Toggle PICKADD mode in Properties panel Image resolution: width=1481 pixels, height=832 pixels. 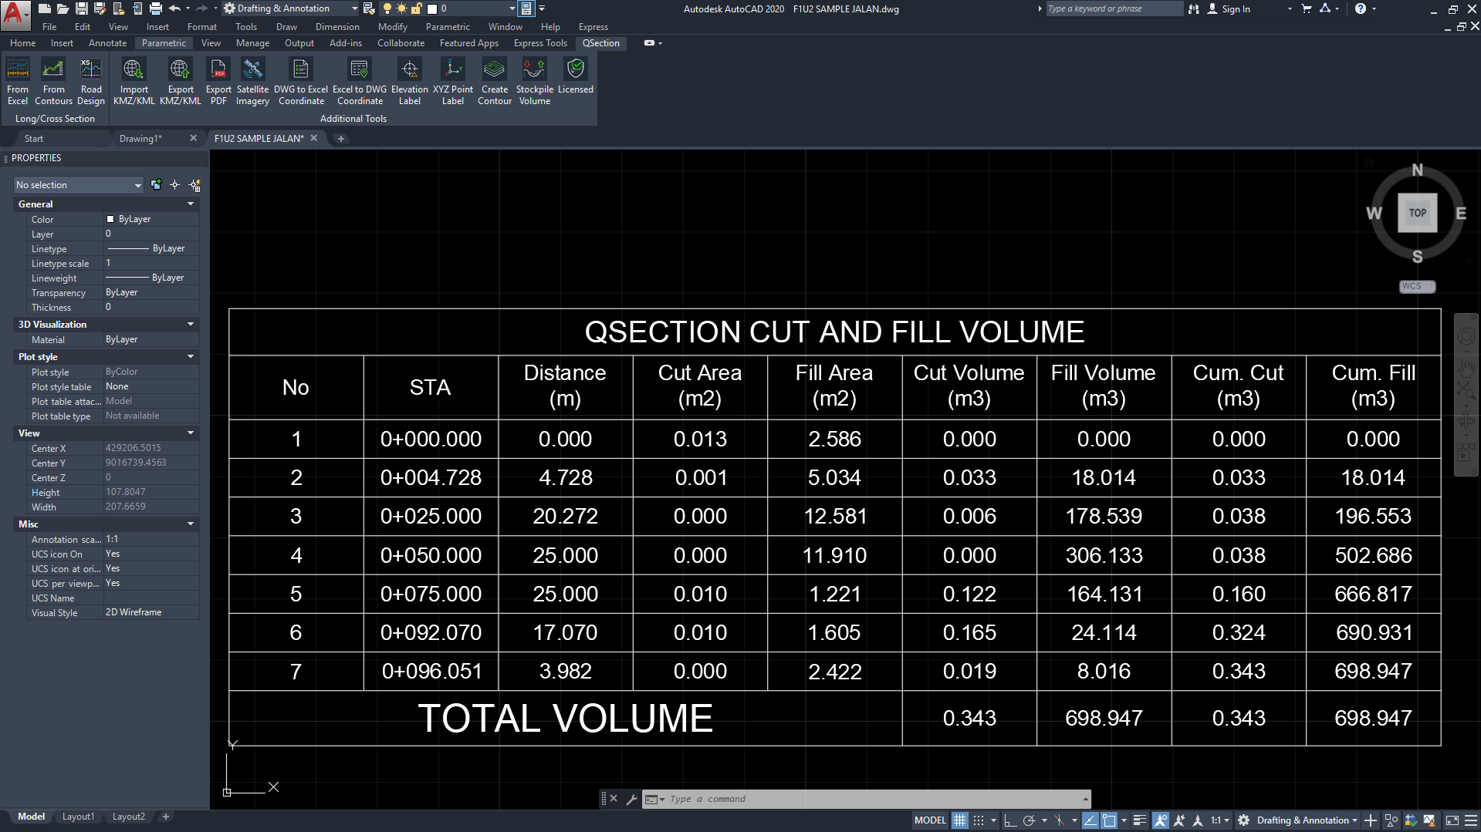156,184
